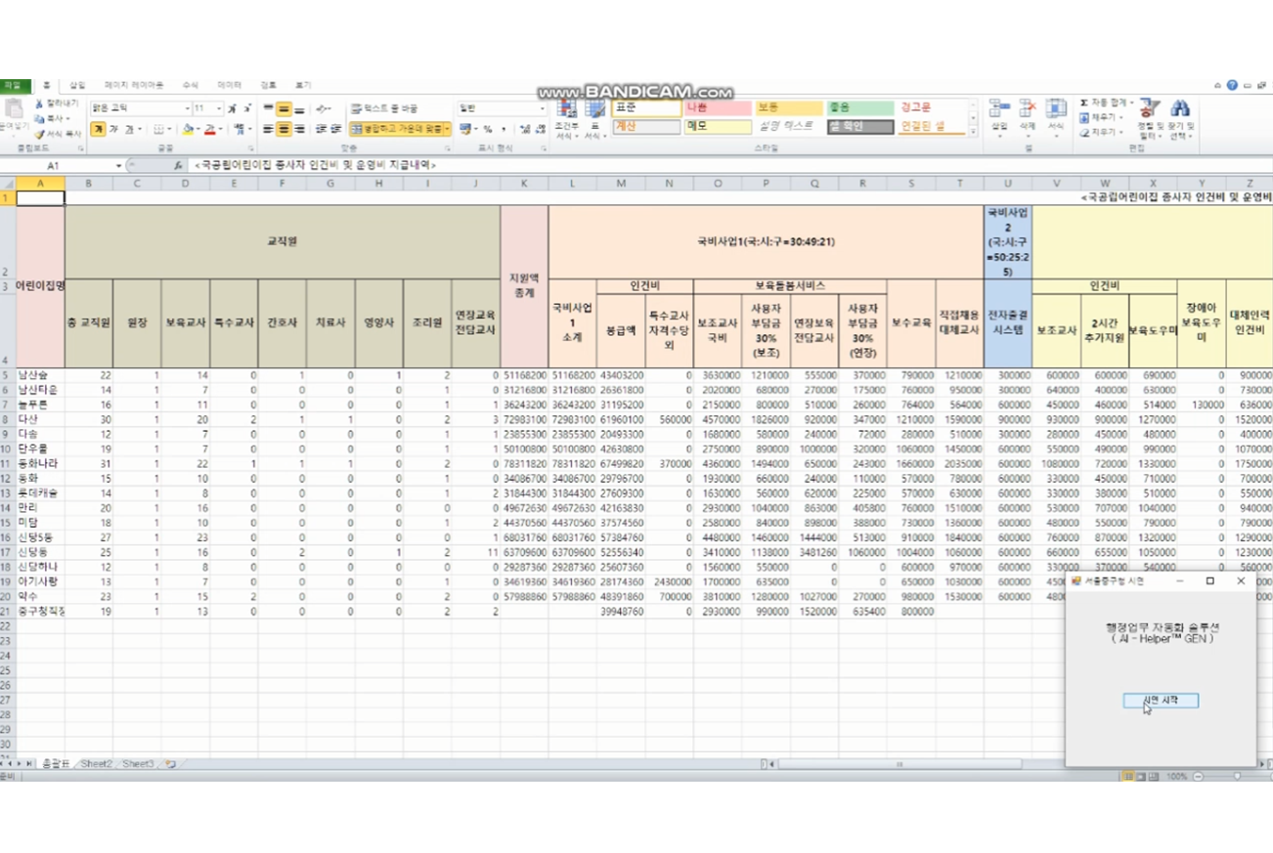Click the Find and Select binoculars icon
The image size is (1273, 853).
(1180, 109)
